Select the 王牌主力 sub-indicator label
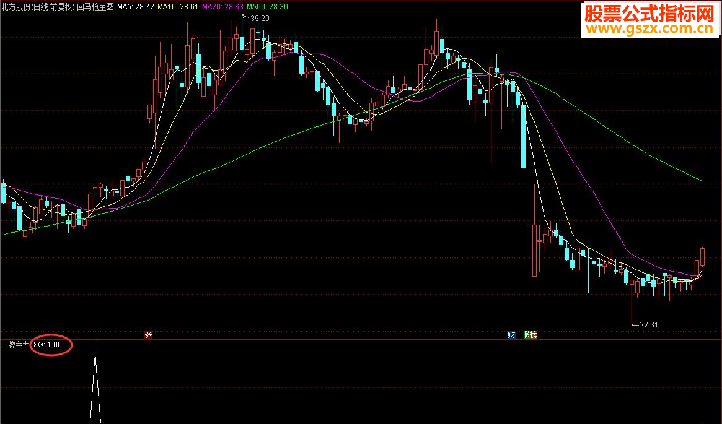This screenshot has width=722, height=424. pyautogui.click(x=15, y=345)
